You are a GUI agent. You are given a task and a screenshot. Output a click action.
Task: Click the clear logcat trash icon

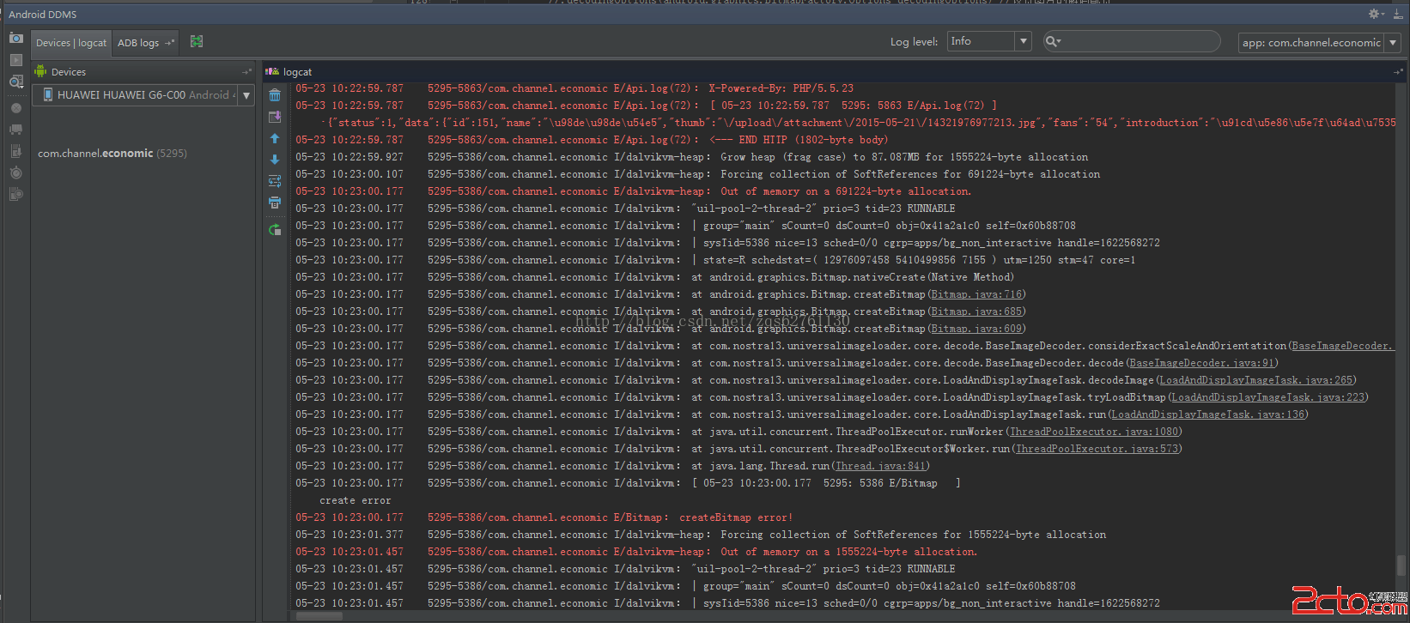click(275, 95)
